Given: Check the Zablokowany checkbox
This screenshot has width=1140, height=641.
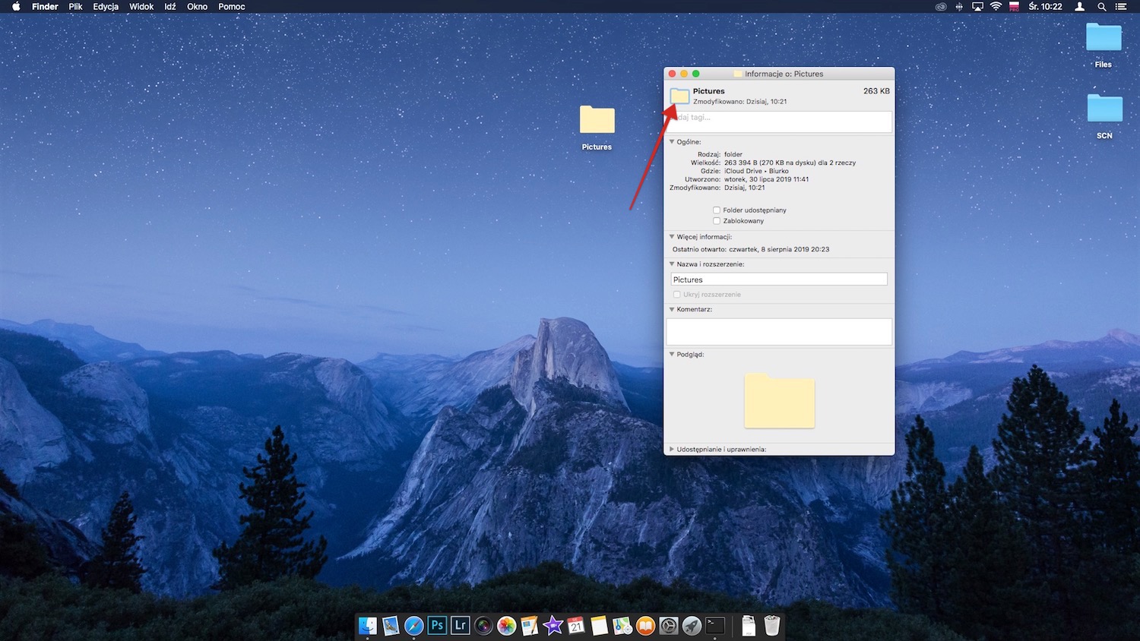Looking at the screenshot, I should pos(716,220).
